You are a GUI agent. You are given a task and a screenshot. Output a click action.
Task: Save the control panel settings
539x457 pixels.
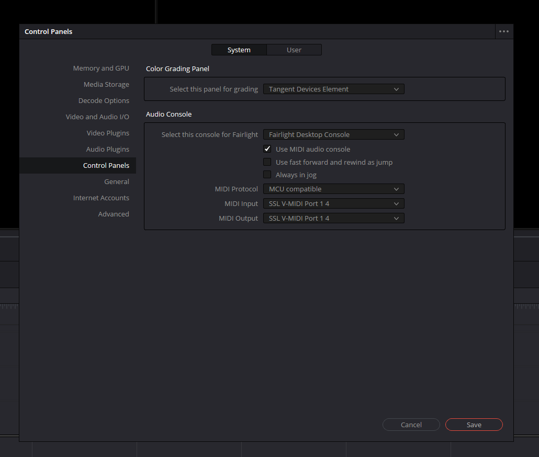click(x=474, y=425)
